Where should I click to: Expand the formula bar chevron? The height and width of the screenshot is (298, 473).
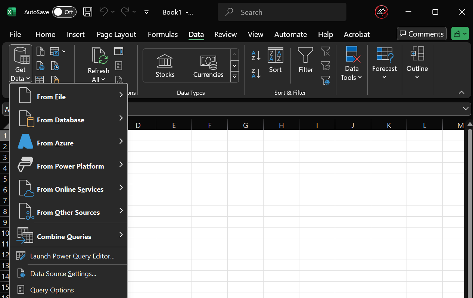click(466, 109)
